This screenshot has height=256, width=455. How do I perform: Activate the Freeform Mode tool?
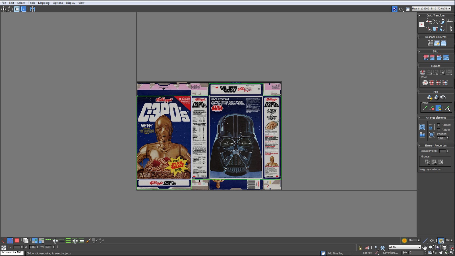pos(24,9)
